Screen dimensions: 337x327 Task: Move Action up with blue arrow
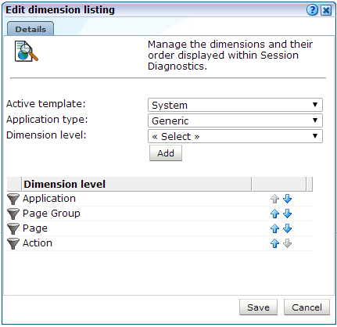(274, 243)
